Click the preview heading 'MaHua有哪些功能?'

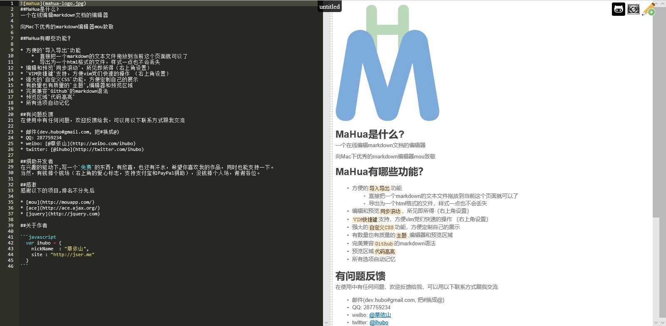[x=379, y=172]
